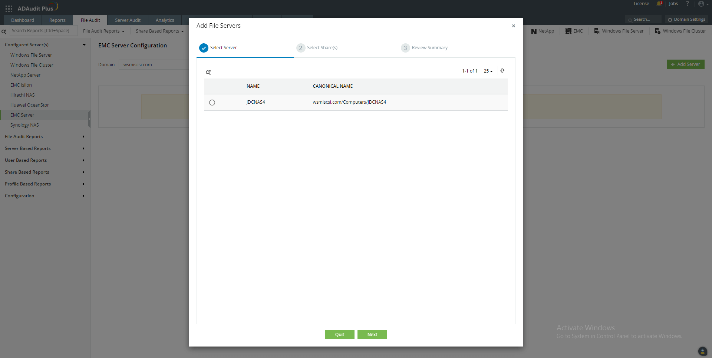Click the Add Server button
The width and height of the screenshot is (712, 358).
pos(686,64)
